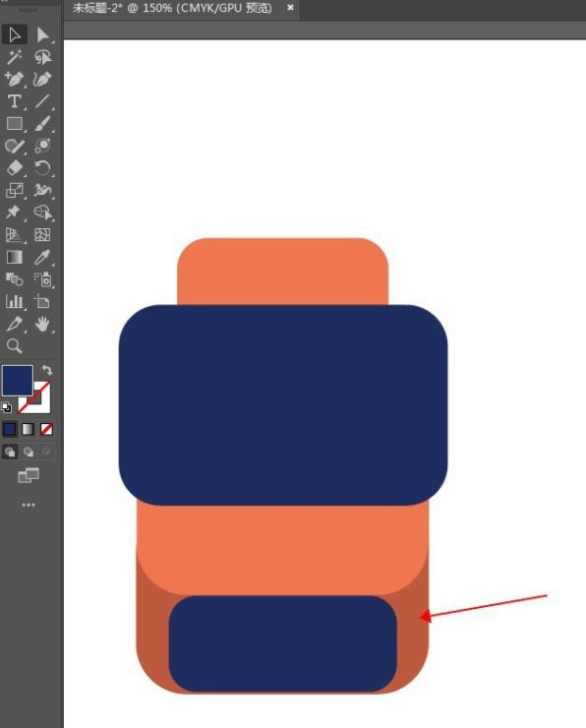The width and height of the screenshot is (586, 728).
Task: Select the Shaper tool
Action: tap(14, 146)
